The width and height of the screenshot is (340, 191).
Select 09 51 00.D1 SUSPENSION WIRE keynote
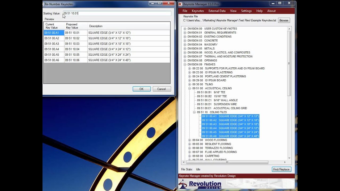217,104
